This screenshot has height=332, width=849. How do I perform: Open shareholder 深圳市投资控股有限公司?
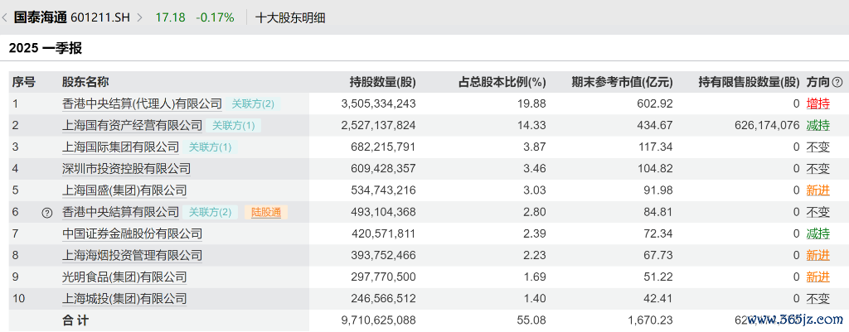(x=126, y=169)
